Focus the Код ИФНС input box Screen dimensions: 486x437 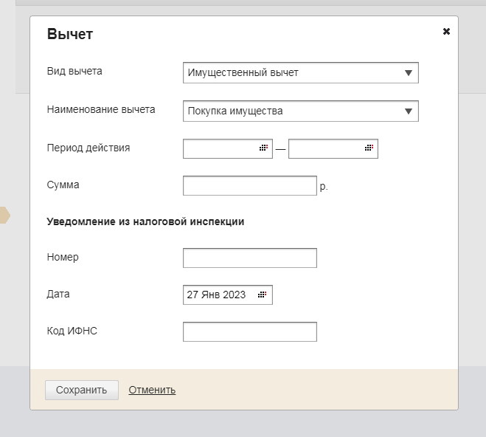click(x=249, y=332)
